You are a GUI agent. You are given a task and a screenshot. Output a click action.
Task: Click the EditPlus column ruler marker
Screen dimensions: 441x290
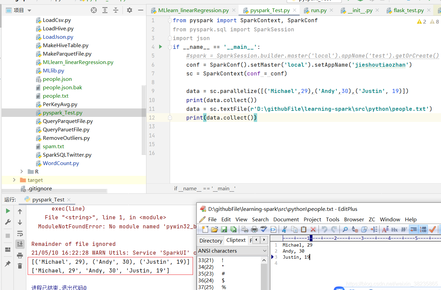click(x=311, y=238)
